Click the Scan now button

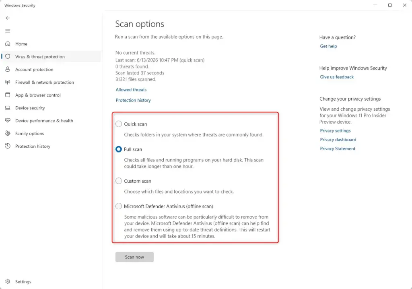tap(134, 257)
